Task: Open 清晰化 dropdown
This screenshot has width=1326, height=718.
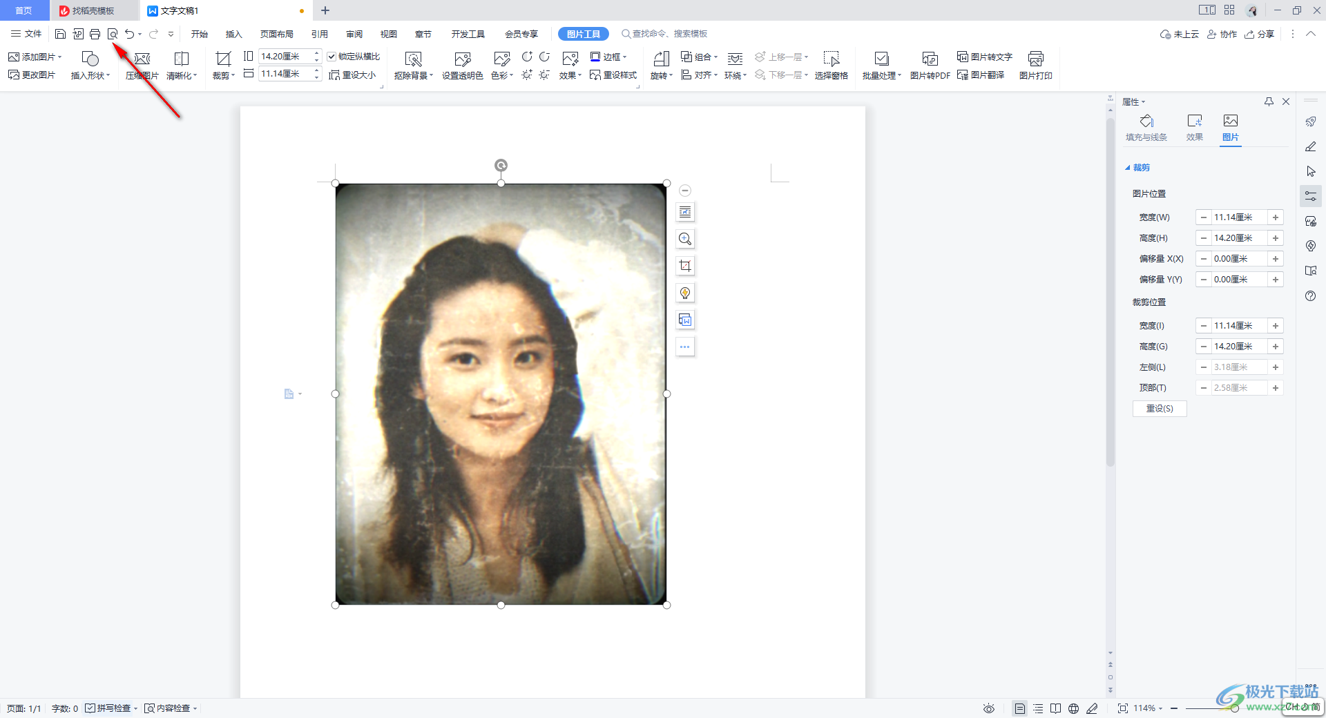Action: pos(182,66)
